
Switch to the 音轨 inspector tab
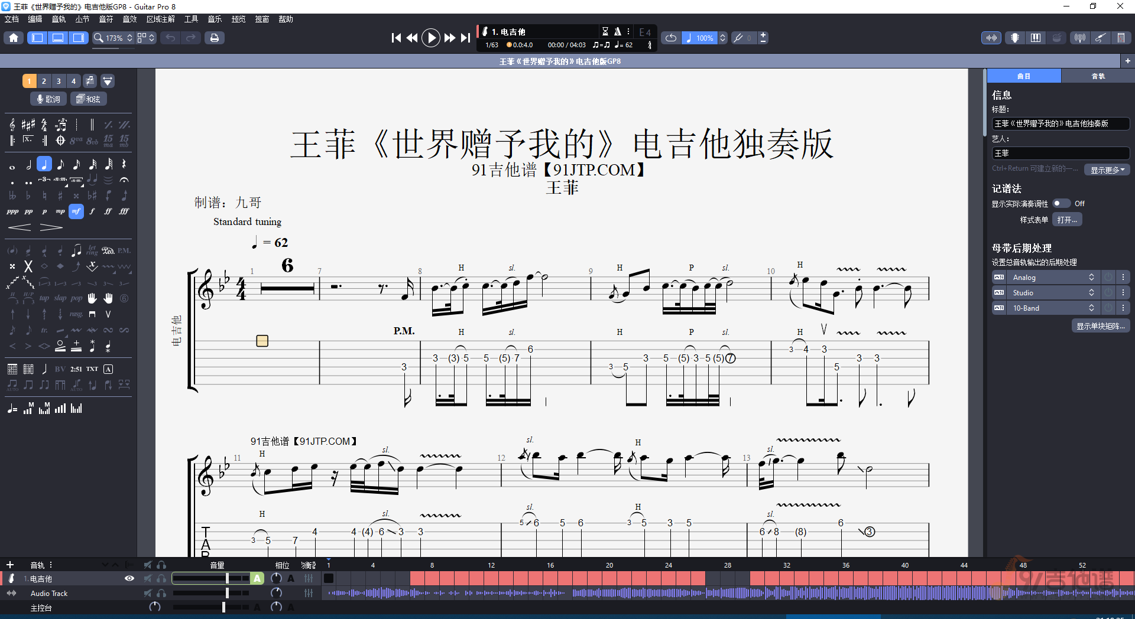point(1098,76)
